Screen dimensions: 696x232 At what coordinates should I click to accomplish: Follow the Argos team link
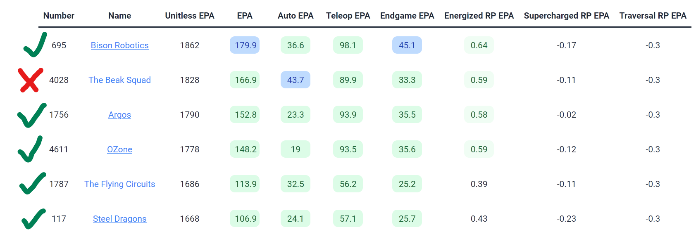(x=119, y=115)
